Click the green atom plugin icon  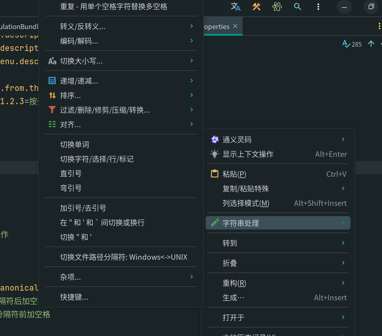tap(277, 7)
